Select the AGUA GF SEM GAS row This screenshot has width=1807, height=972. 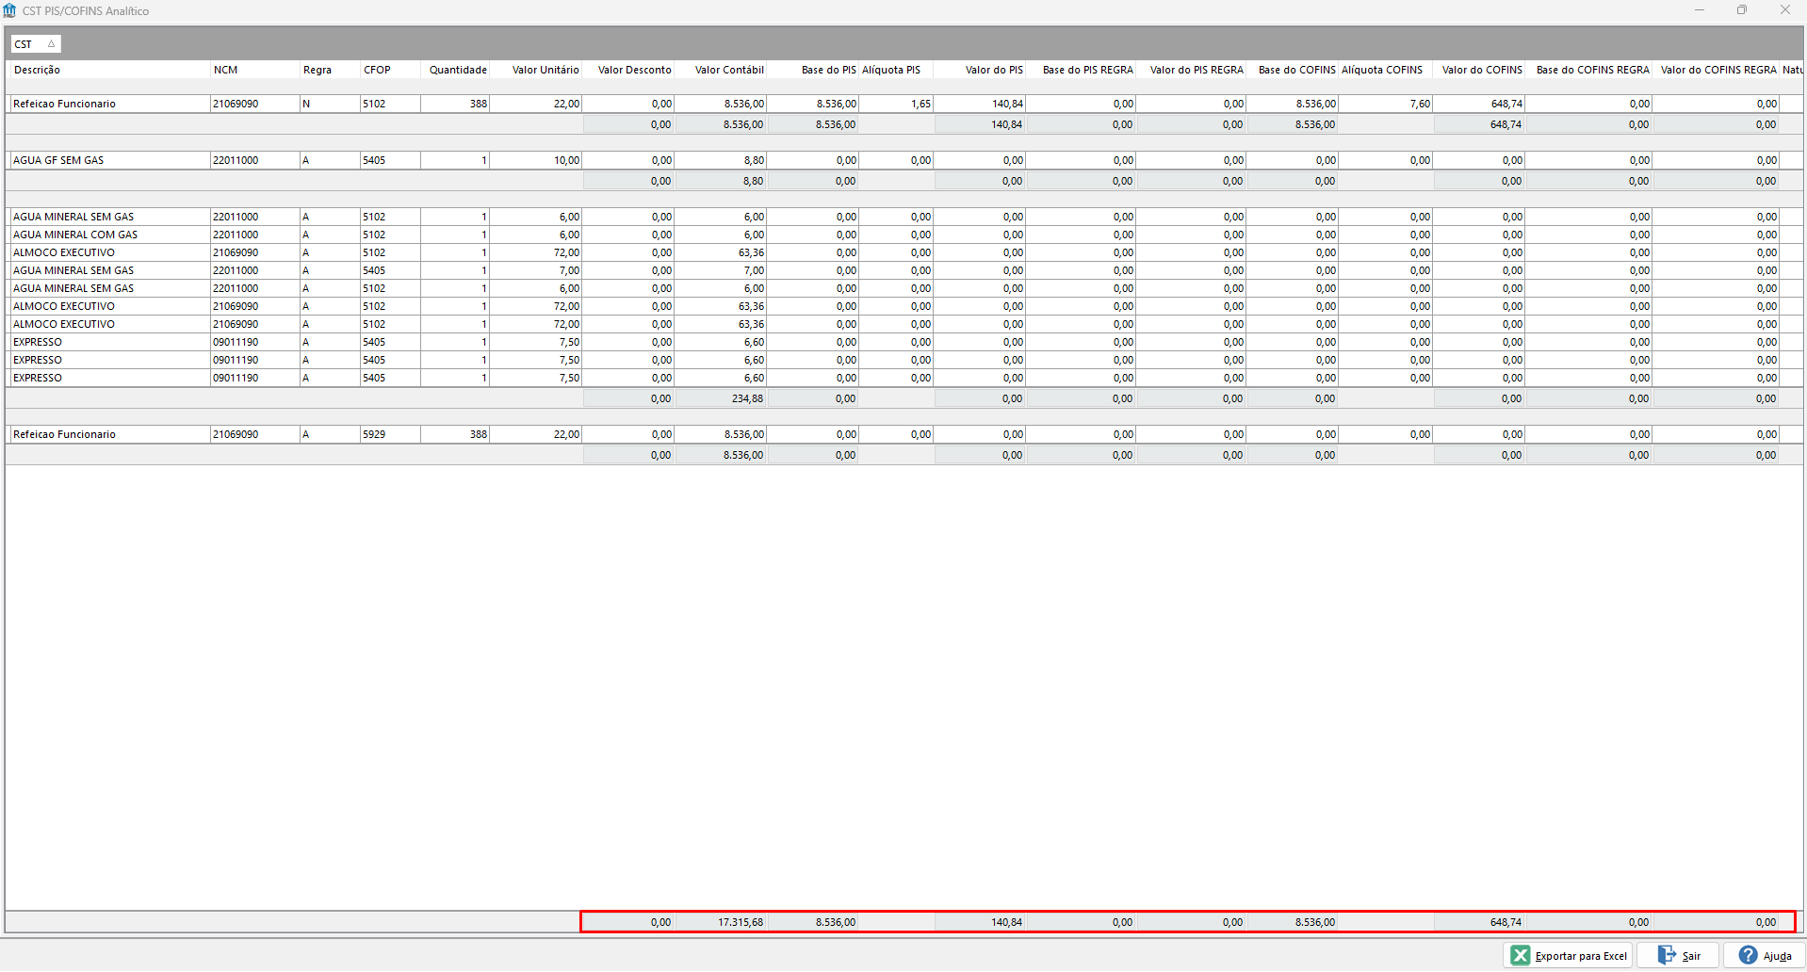904,160
